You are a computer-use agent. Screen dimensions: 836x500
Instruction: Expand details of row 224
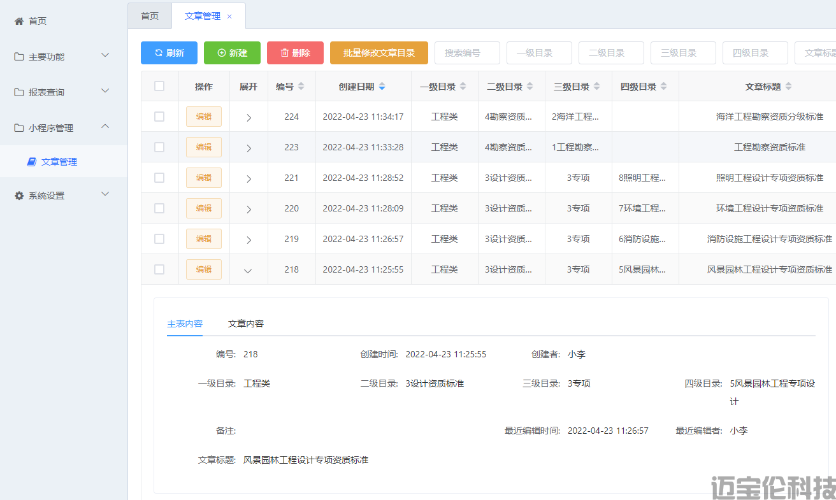(x=249, y=117)
